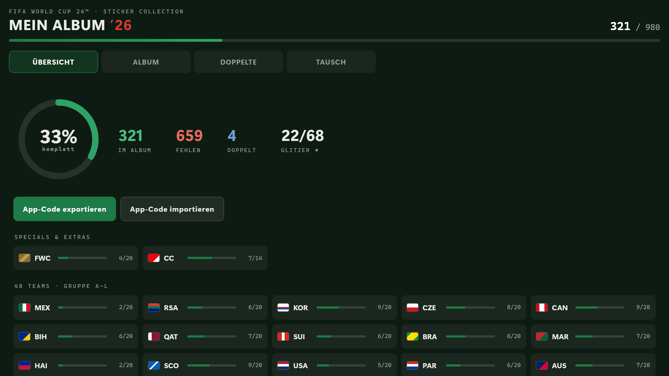The height and width of the screenshot is (376, 669).
Task: Click the HAI 2/20 count
Action: pyautogui.click(x=126, y=365)
